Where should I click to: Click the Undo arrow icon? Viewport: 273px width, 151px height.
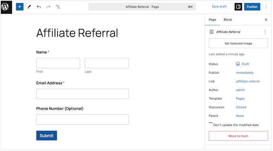(x=39, y=7)
